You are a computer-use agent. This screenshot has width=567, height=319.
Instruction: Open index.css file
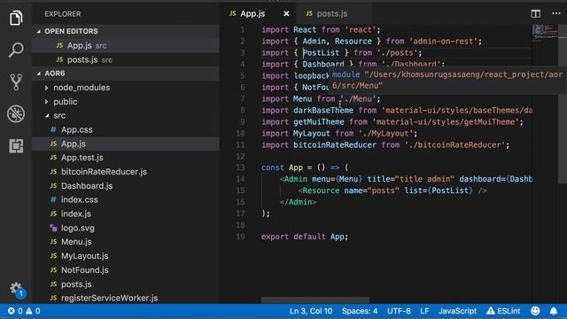80,199
